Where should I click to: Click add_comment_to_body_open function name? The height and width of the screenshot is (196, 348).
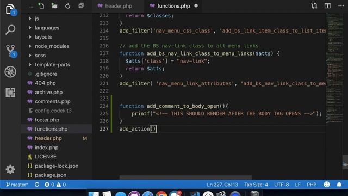click(183, 106)
